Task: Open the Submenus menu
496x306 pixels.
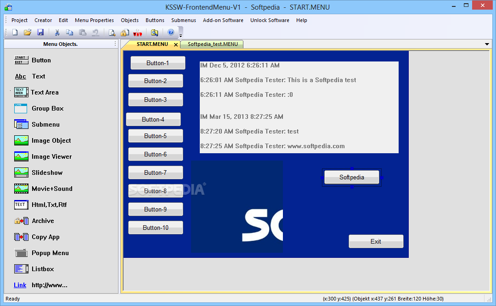Action: (x=184, y=20)
